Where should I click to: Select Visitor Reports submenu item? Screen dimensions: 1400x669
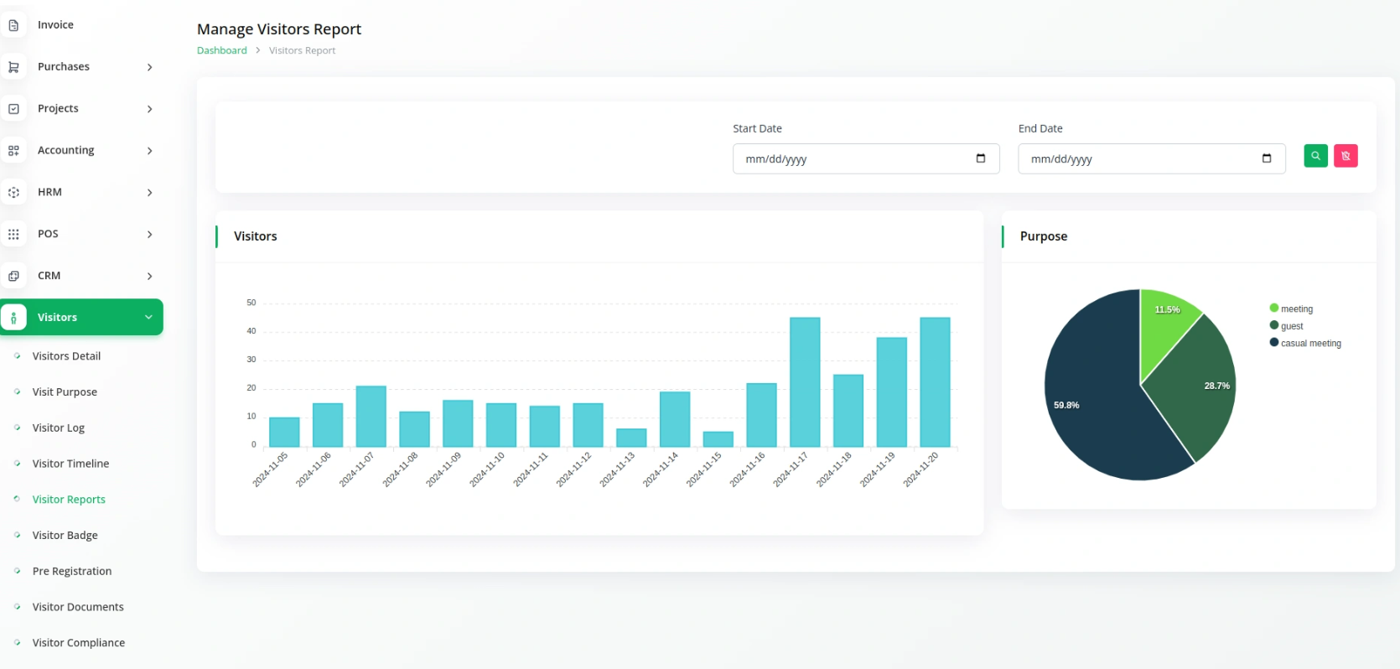[x=69, y=500]
